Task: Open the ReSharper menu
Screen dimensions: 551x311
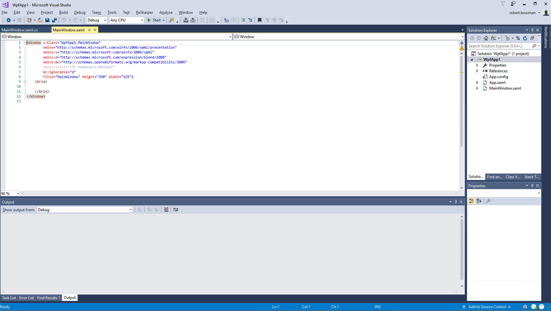Action: (x=144, y=12)
